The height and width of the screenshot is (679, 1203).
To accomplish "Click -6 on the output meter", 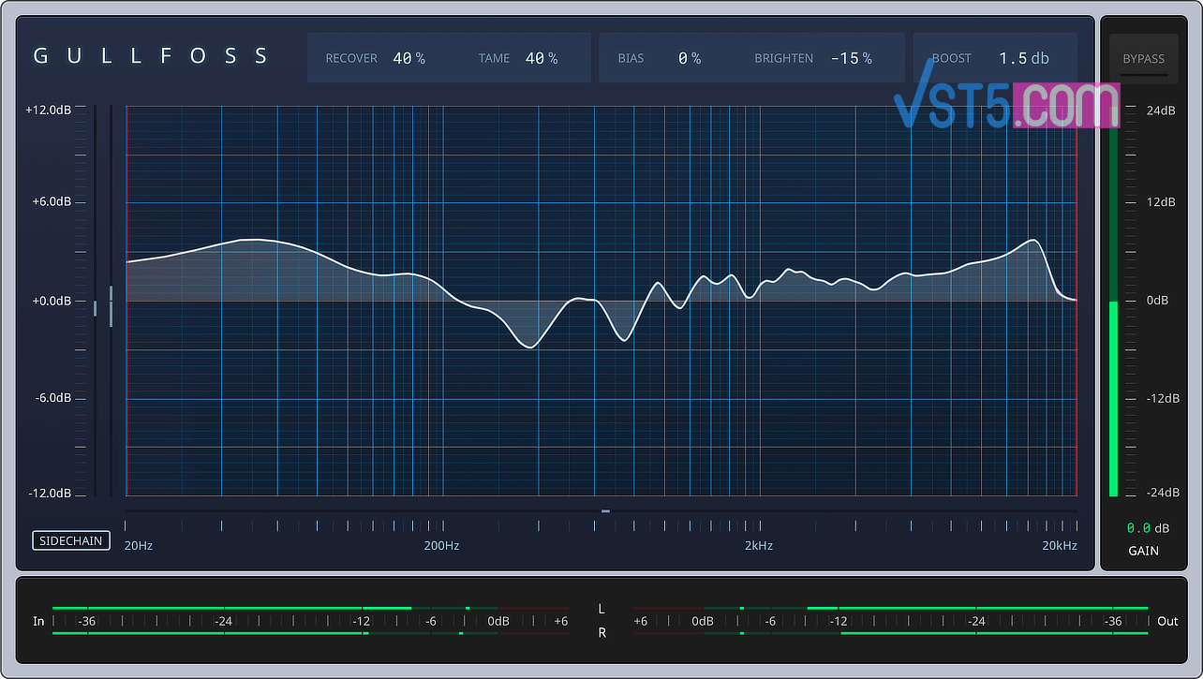I will tap(769, 621).
